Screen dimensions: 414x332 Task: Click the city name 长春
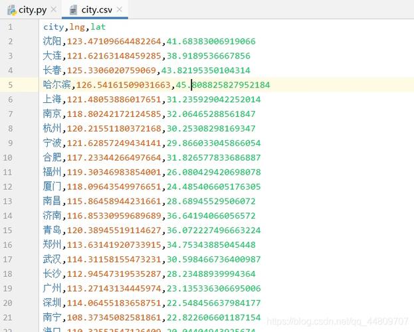(52, 70)
